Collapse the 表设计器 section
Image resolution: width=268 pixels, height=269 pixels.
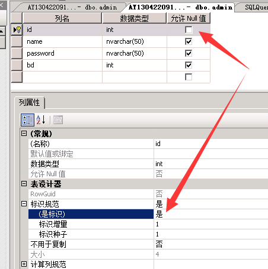click(24, 184)
